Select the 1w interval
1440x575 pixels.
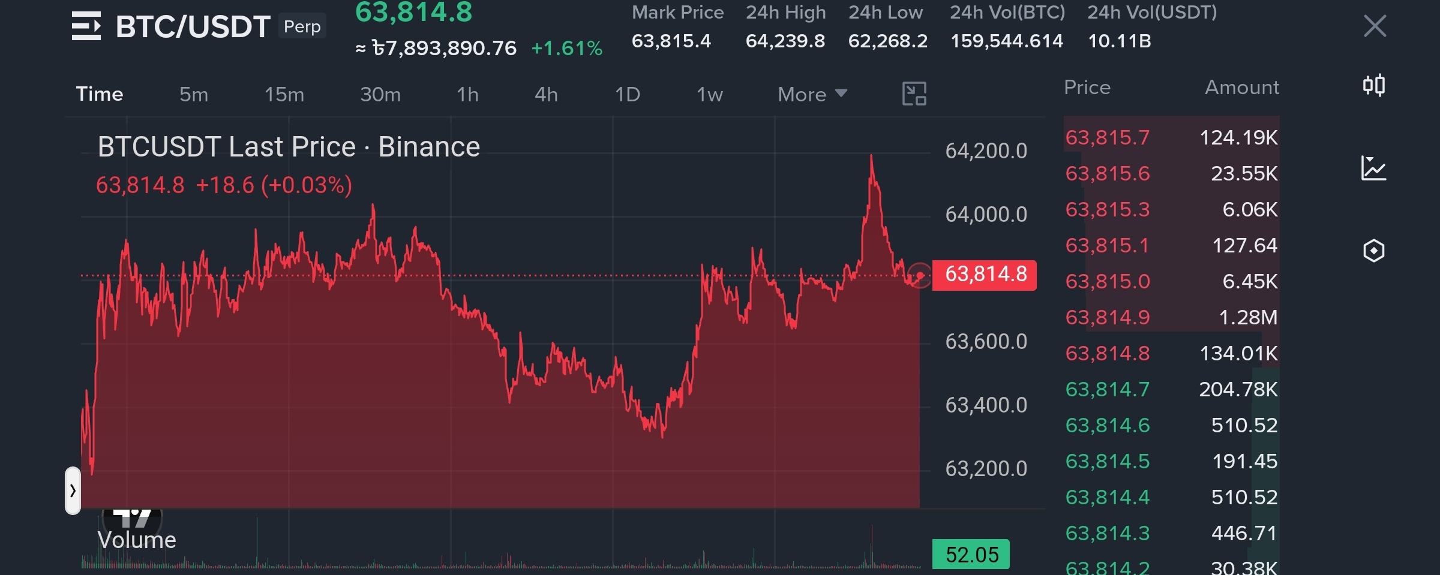tap(710, 94)
